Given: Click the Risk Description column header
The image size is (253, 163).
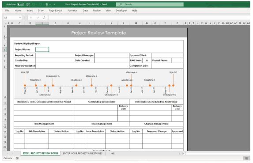Looking at the screenshot, I should tap(37, 131).
